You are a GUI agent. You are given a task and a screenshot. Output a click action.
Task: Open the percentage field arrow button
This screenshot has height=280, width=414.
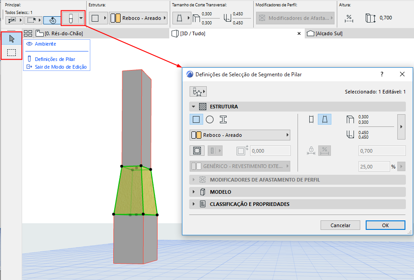(401, 167)
